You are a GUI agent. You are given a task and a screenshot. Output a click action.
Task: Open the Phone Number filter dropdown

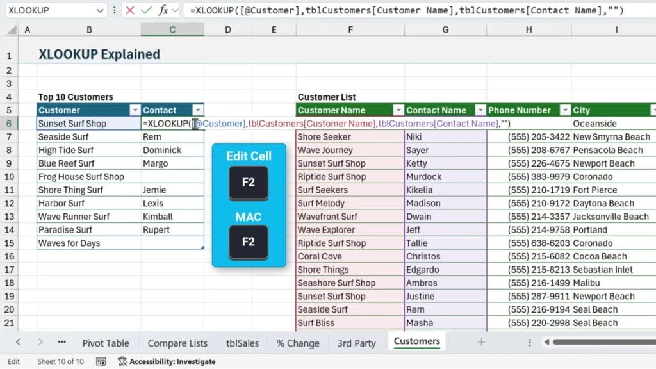(x=564, y=110)
